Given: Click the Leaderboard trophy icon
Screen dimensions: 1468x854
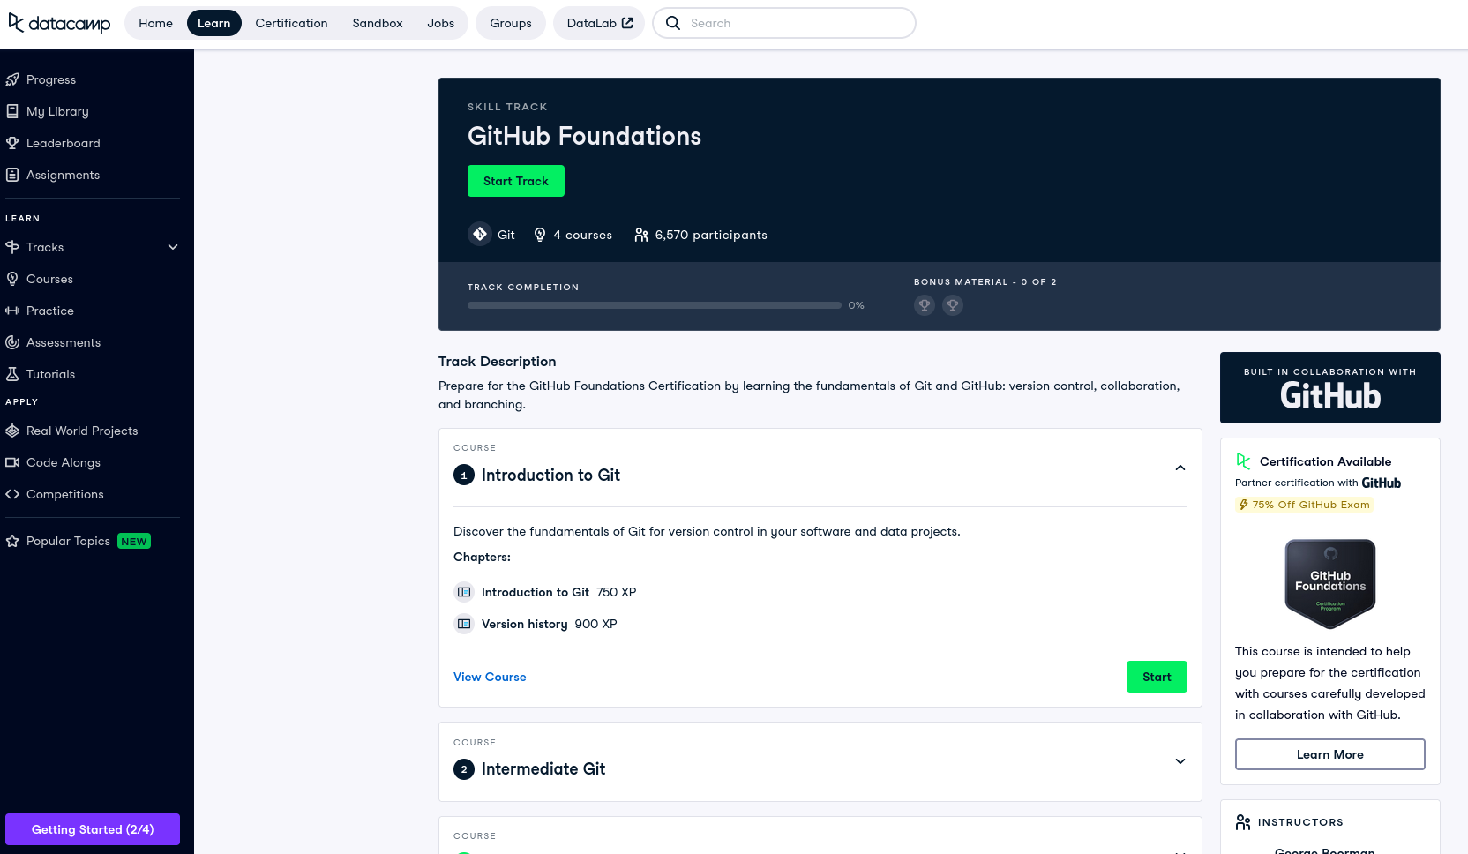Looking at the screenshot, I should tap(12, 143).
